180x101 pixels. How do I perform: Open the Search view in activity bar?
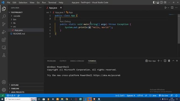click(4, 17)
